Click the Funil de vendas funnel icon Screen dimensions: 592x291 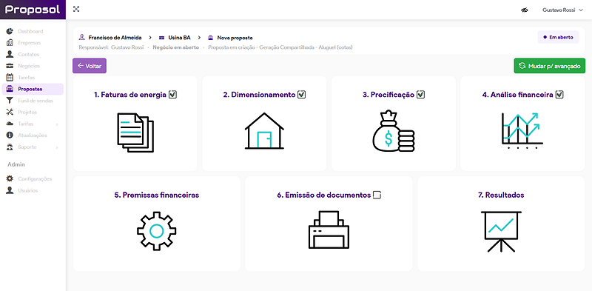pos(10,101)
